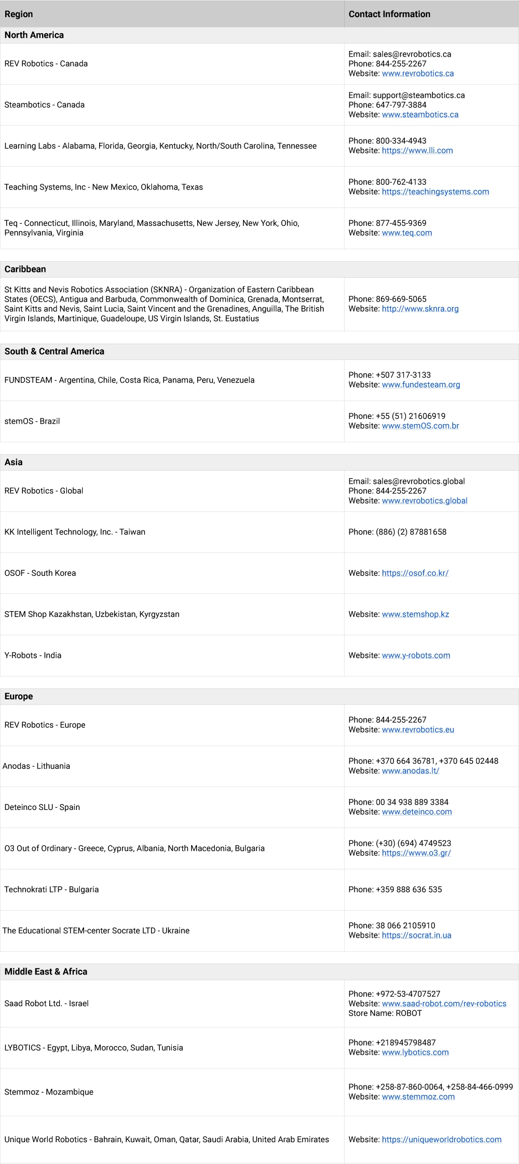
Task: Click the 'Asia' section heading
Action: click(x=13, y=463)
